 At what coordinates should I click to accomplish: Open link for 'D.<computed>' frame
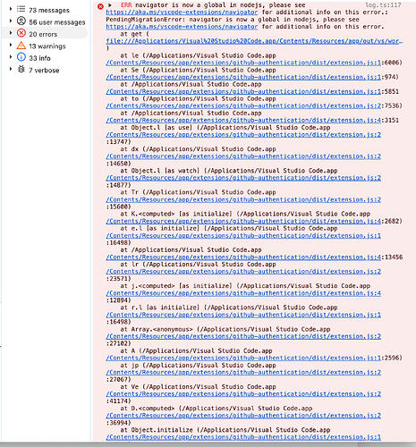point(243,416)
